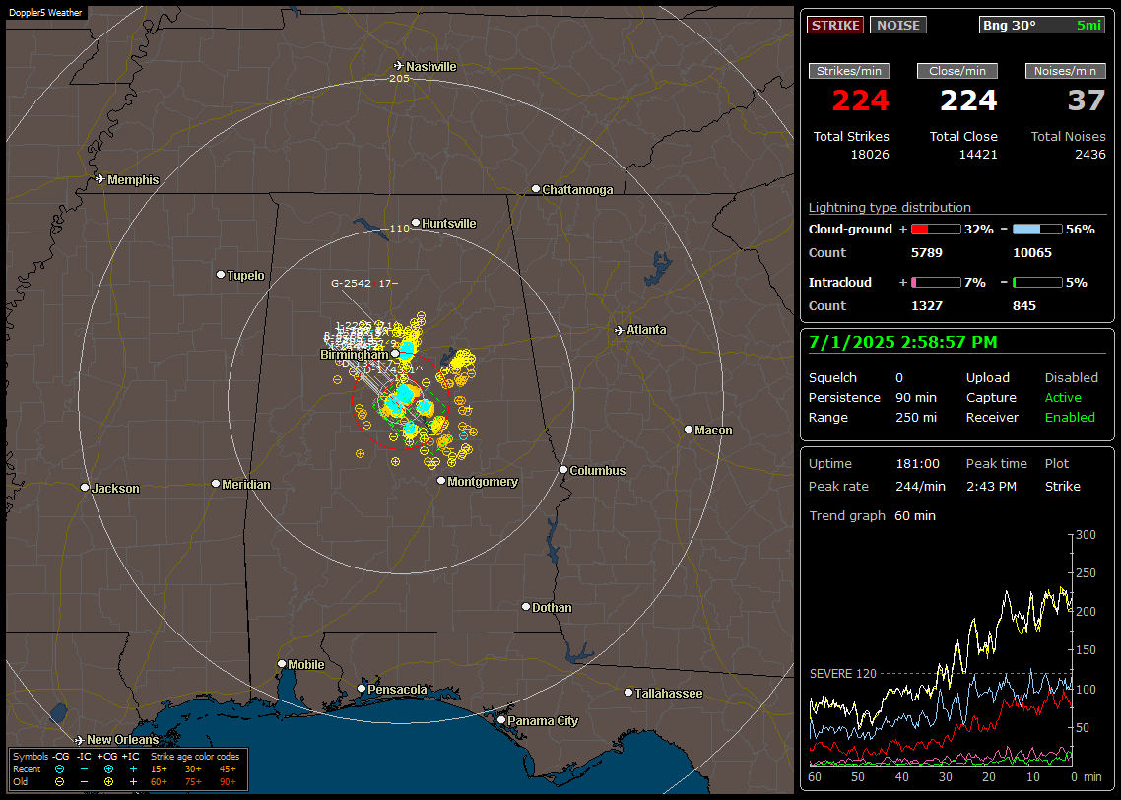Click the Old +CG yellow legend symbol
The width and height of the screenshot is (1121, 800).
coord(108,782)
